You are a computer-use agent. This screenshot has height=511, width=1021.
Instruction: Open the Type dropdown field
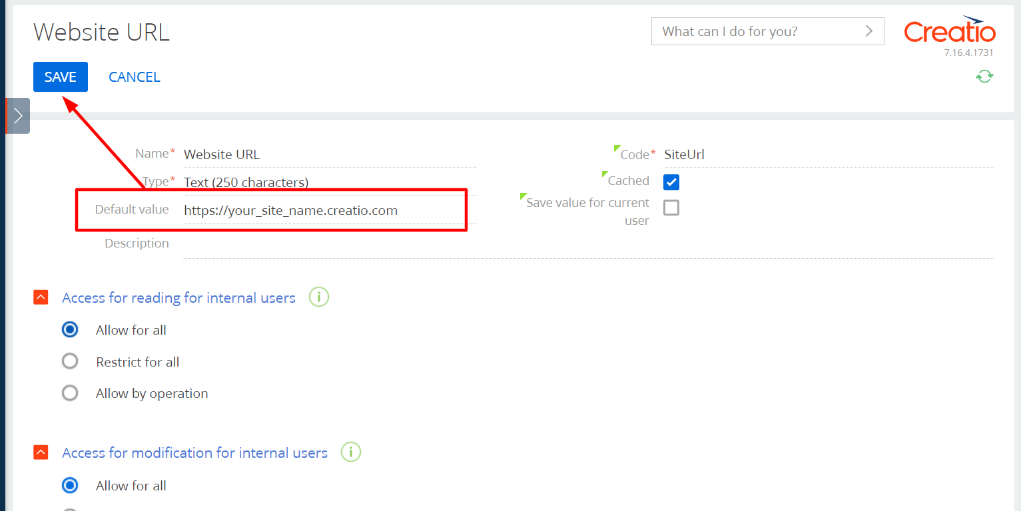330,182
